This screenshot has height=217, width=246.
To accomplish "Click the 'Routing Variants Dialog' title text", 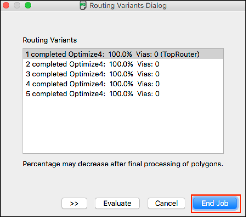I will click(x=128, y=6).
